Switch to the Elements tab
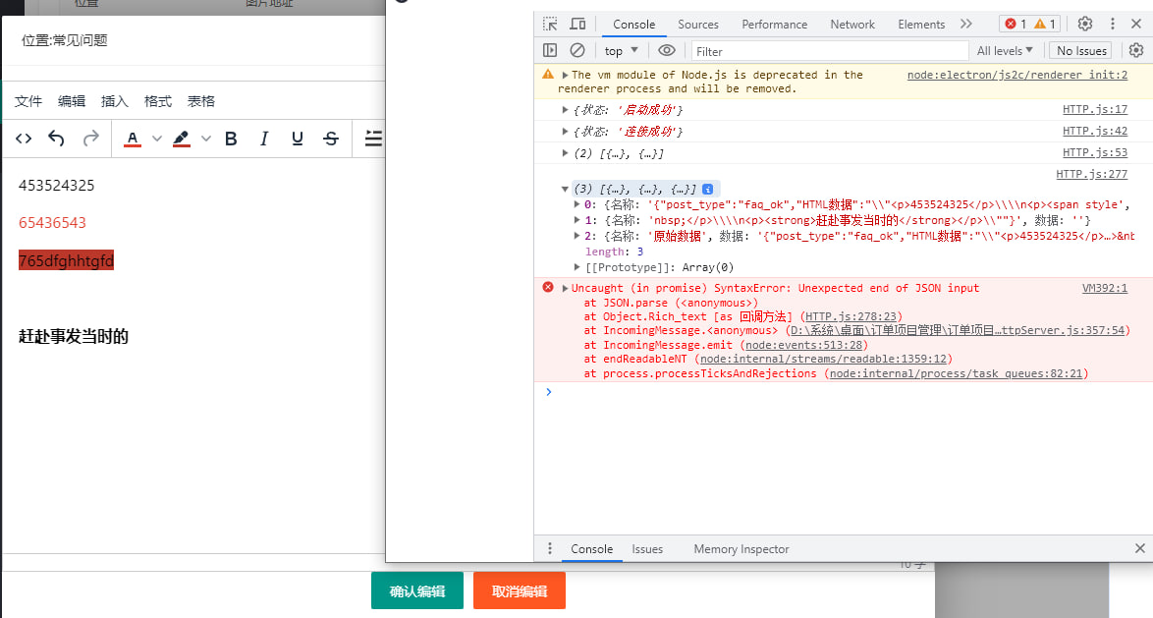 (x=920, y=25)
